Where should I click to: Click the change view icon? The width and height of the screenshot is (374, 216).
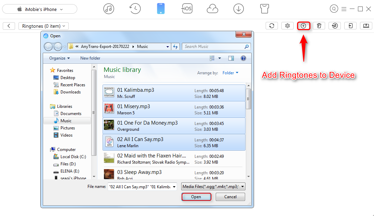[x=212, y=58]
